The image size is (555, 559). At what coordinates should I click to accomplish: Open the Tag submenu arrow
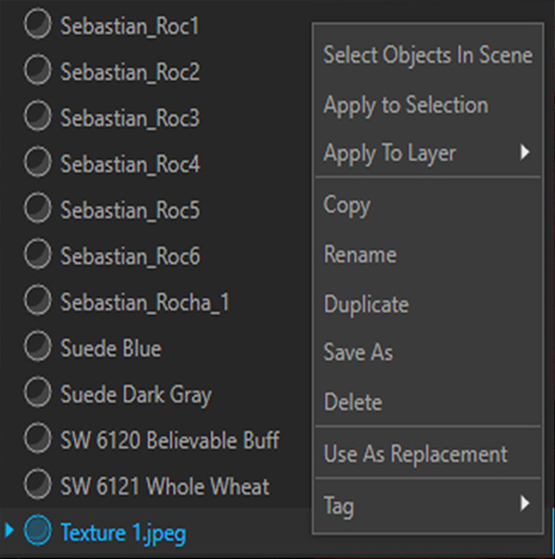pyautogui.click(x=524, y=504)
